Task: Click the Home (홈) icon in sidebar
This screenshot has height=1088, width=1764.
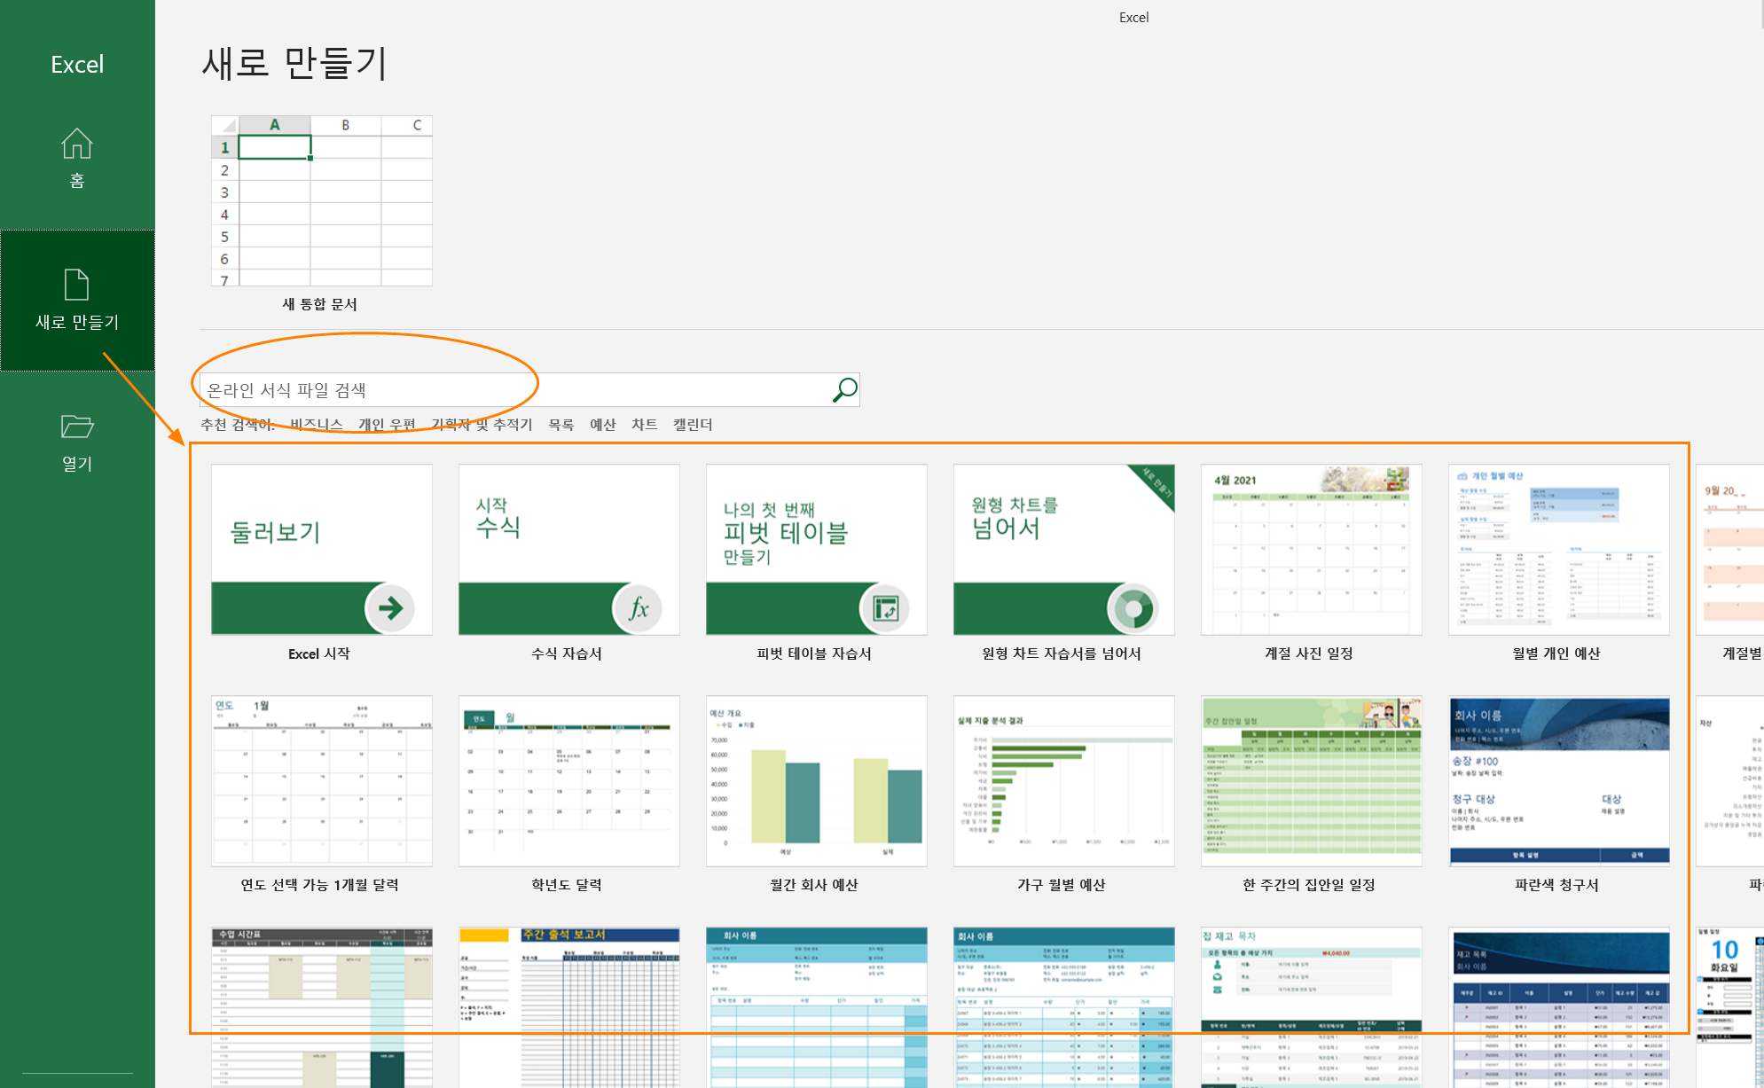Action: click(x=77, y=145)
